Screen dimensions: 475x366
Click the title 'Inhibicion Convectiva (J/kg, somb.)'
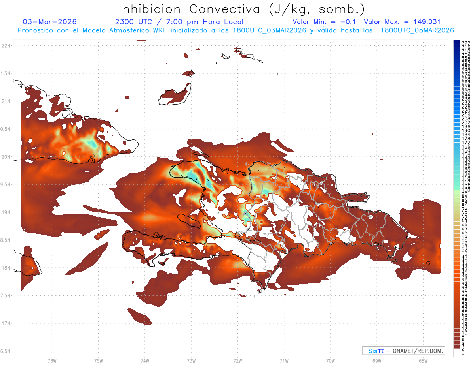pos(242,9)
